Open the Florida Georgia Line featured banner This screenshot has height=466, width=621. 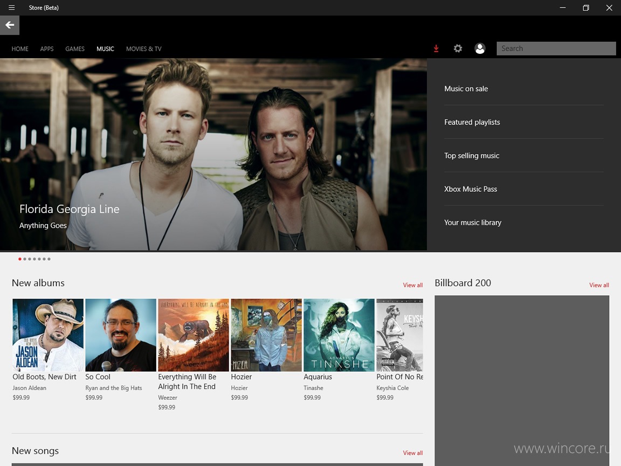tap(213, 155)
